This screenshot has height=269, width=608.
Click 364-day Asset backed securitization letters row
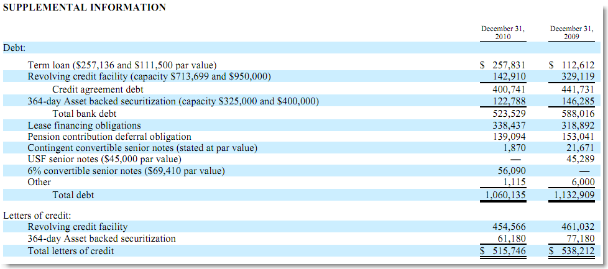[x=101, y=239]
